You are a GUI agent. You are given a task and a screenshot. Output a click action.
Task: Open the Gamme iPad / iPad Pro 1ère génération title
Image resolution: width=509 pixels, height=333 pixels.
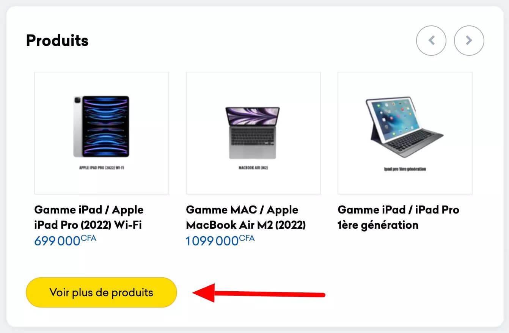point(398,217)
